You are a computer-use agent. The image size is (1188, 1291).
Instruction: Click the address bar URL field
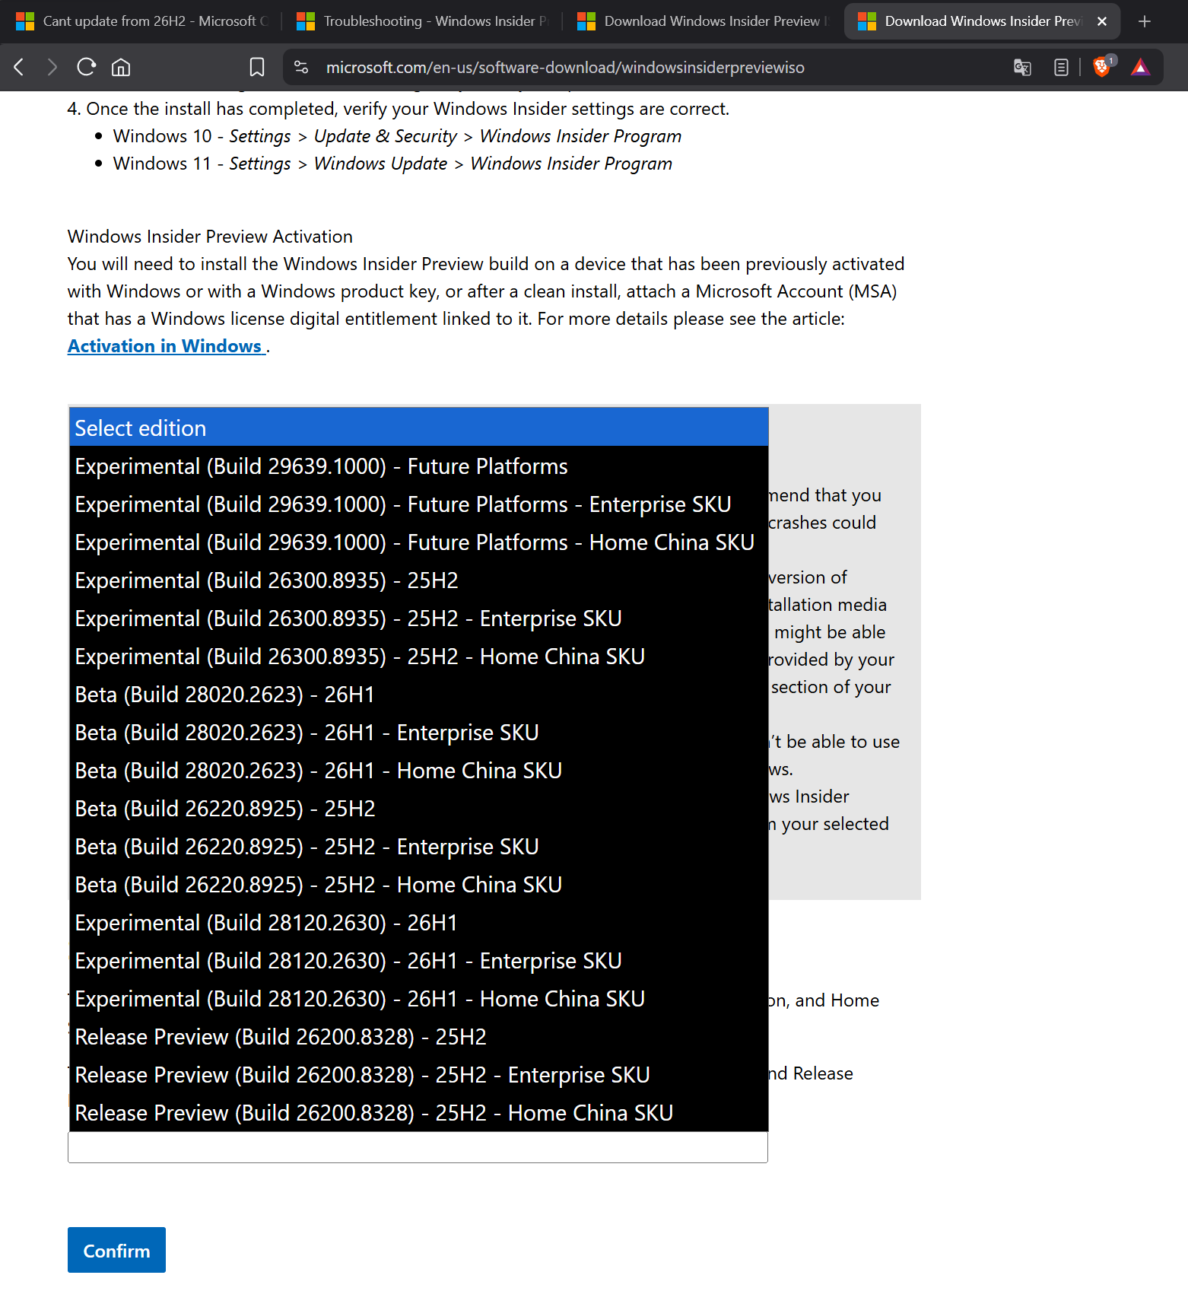pyautogui.click(x=565, y=68)
